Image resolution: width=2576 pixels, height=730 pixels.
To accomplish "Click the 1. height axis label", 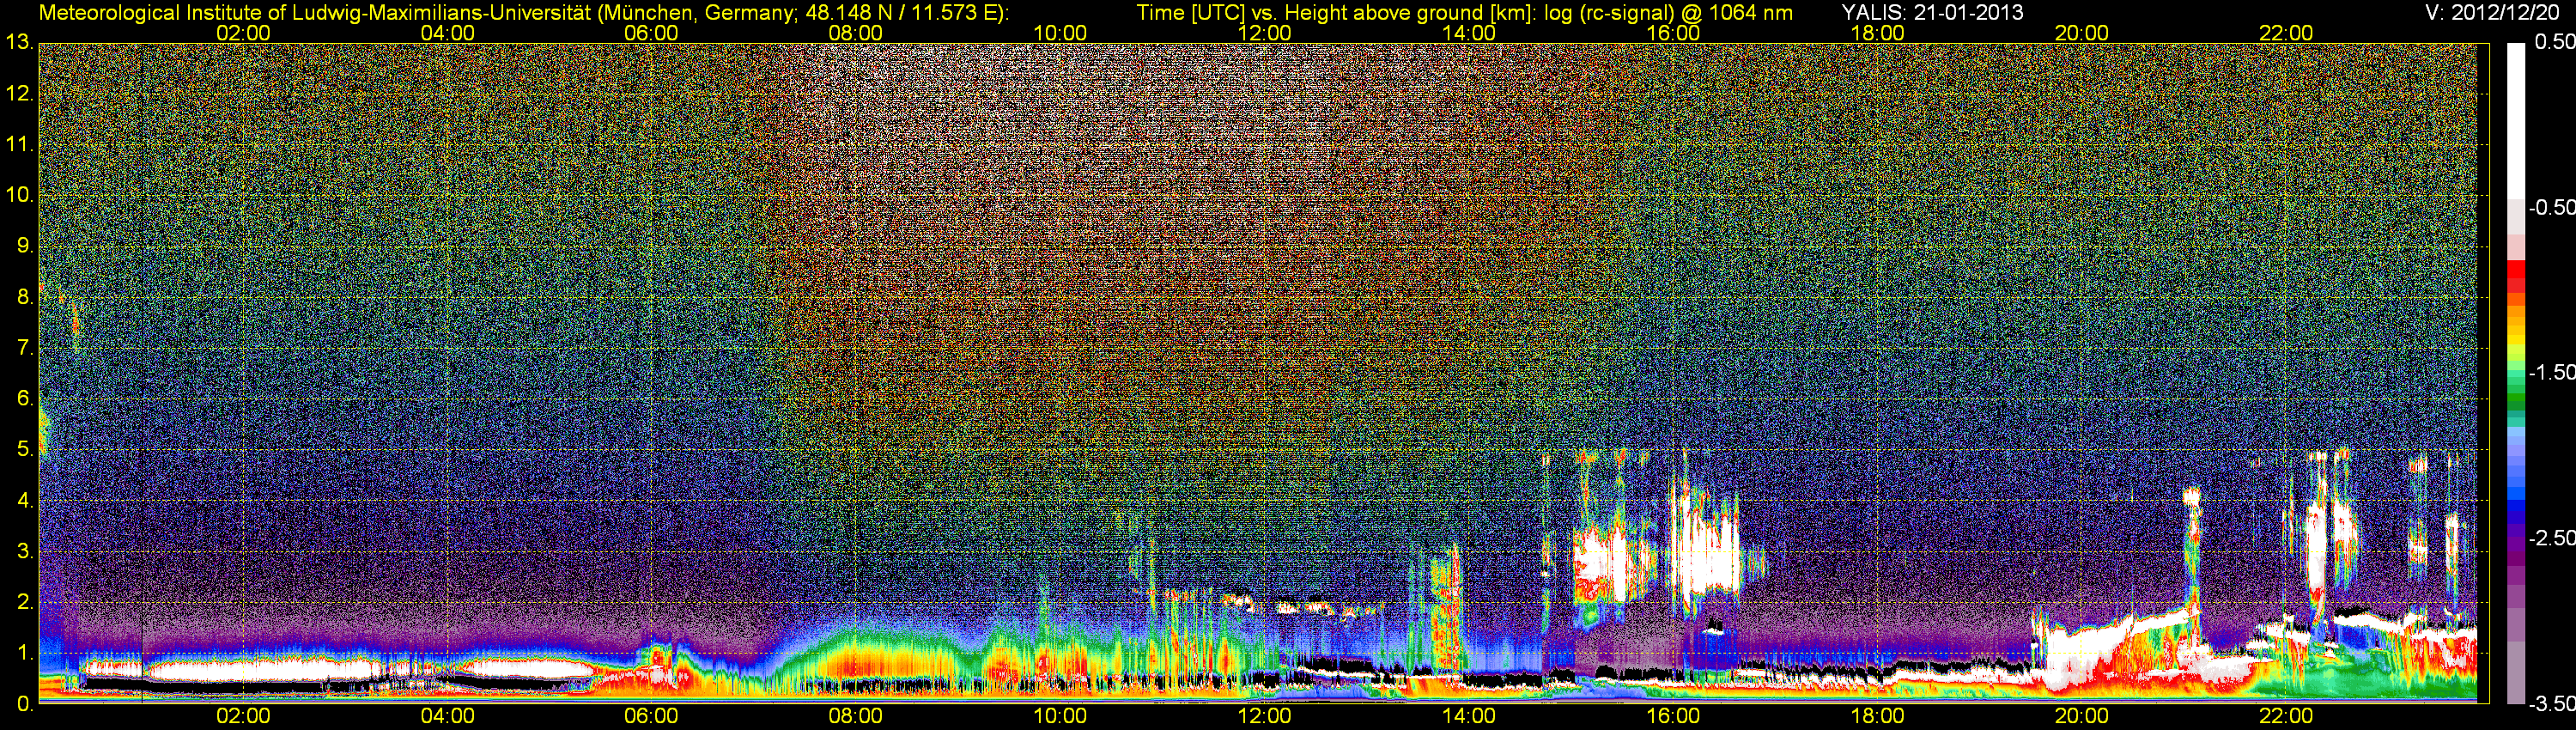I will 24,654.
